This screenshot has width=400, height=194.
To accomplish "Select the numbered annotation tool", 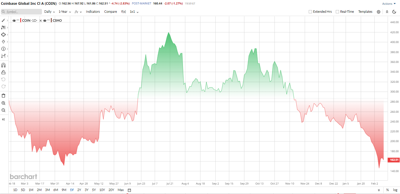I will point(3,49).
